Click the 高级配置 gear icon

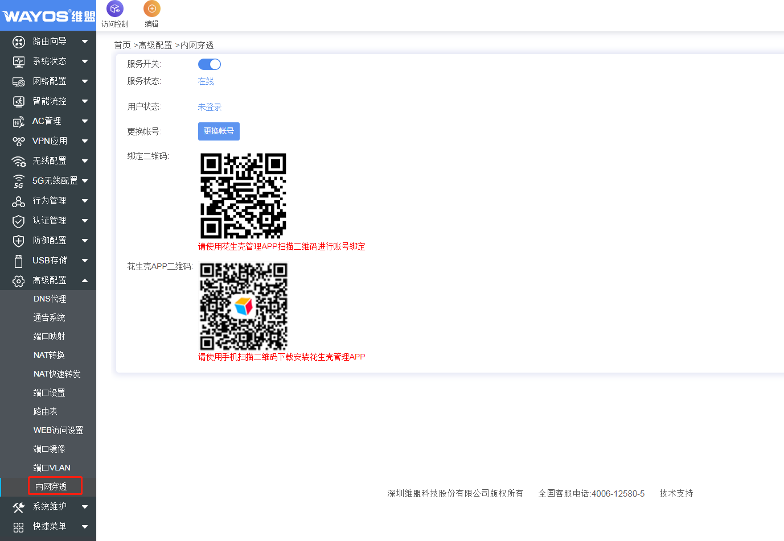click(x=19, y=280)
